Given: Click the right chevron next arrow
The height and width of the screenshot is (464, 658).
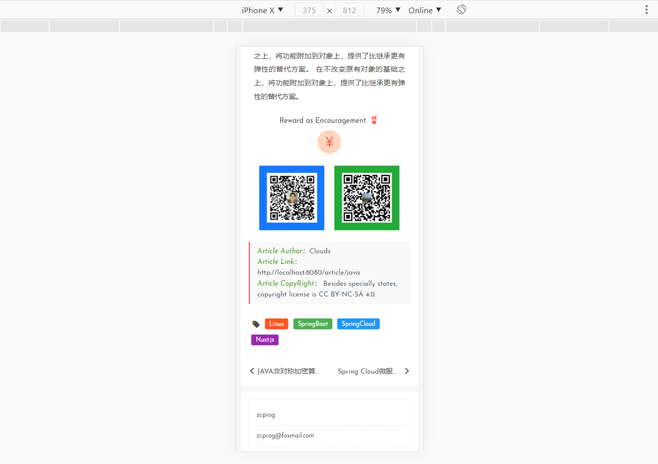Looking at the screenshot, I should coord(407,371).
